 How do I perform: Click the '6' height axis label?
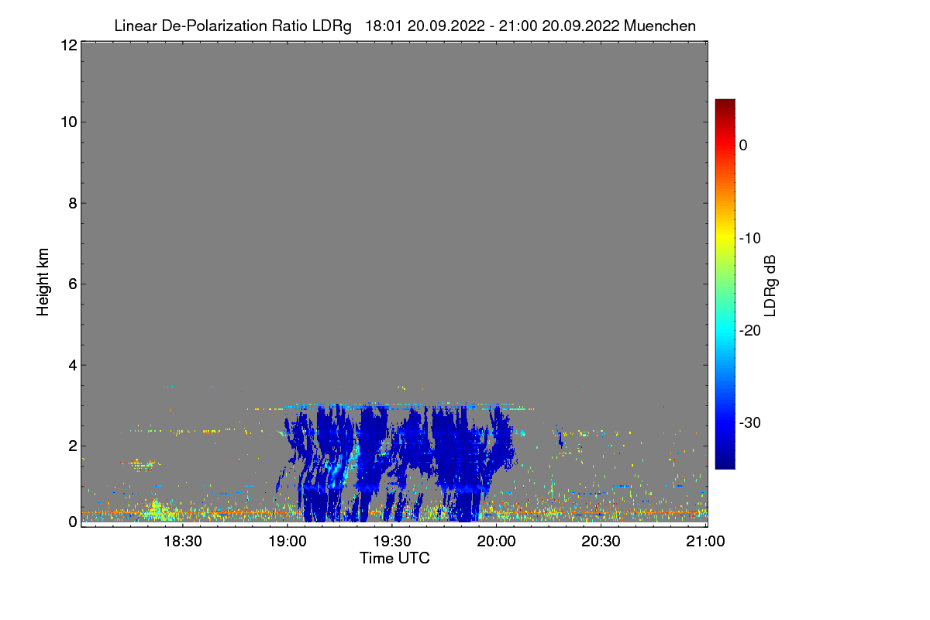(71, 284)
